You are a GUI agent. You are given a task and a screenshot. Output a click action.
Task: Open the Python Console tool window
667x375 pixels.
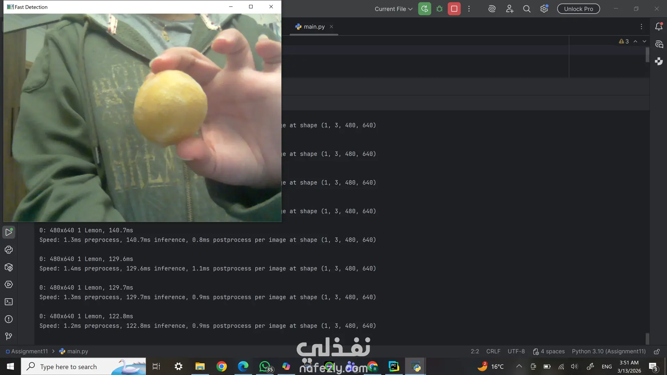tap(9, 250)
